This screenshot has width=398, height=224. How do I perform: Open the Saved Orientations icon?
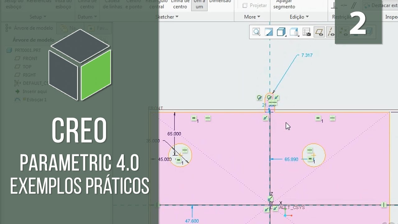(x=294, y=32)
